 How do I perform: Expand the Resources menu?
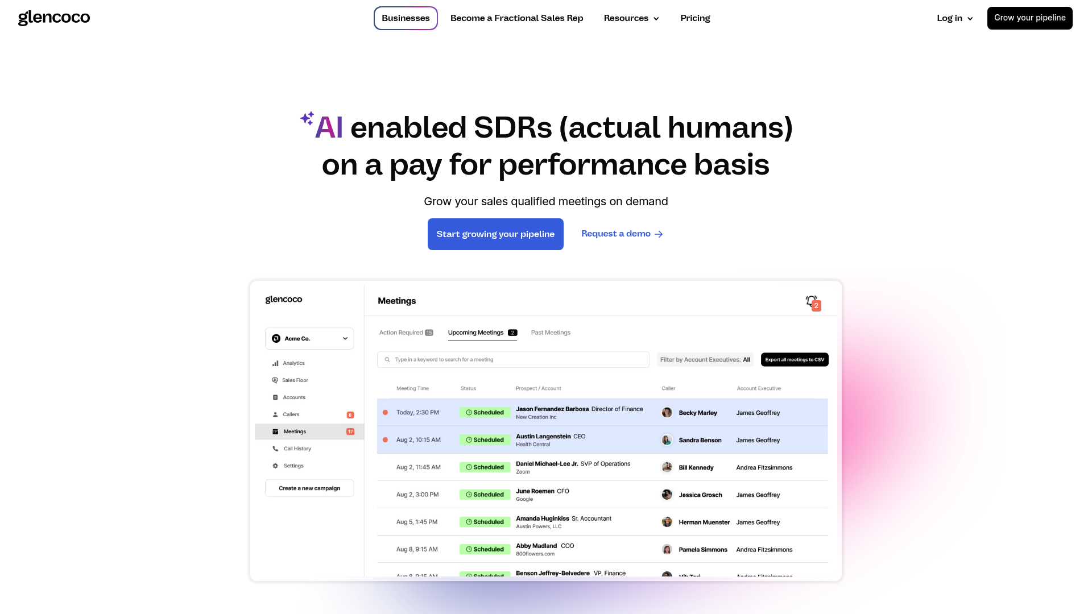631,18
